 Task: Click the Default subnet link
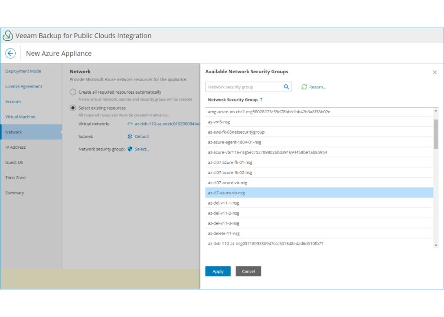[x=142, y=137]
